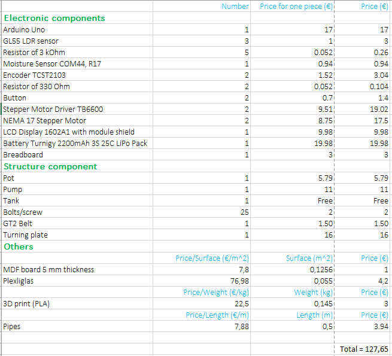Select the 'Others' heading cell
Viewport: 392px width, 356px height.
click(x=77, y=247)
